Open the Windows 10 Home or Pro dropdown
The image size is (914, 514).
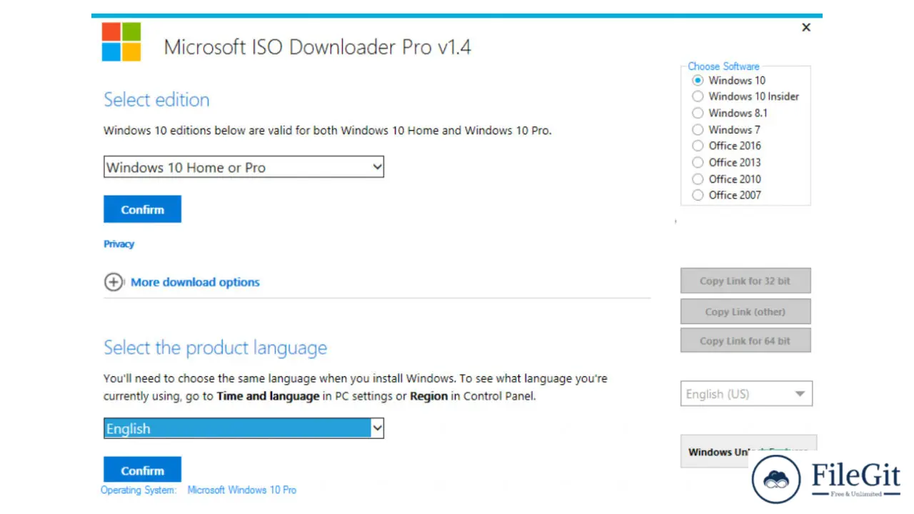pyautogui.click(x=243, y=168)
